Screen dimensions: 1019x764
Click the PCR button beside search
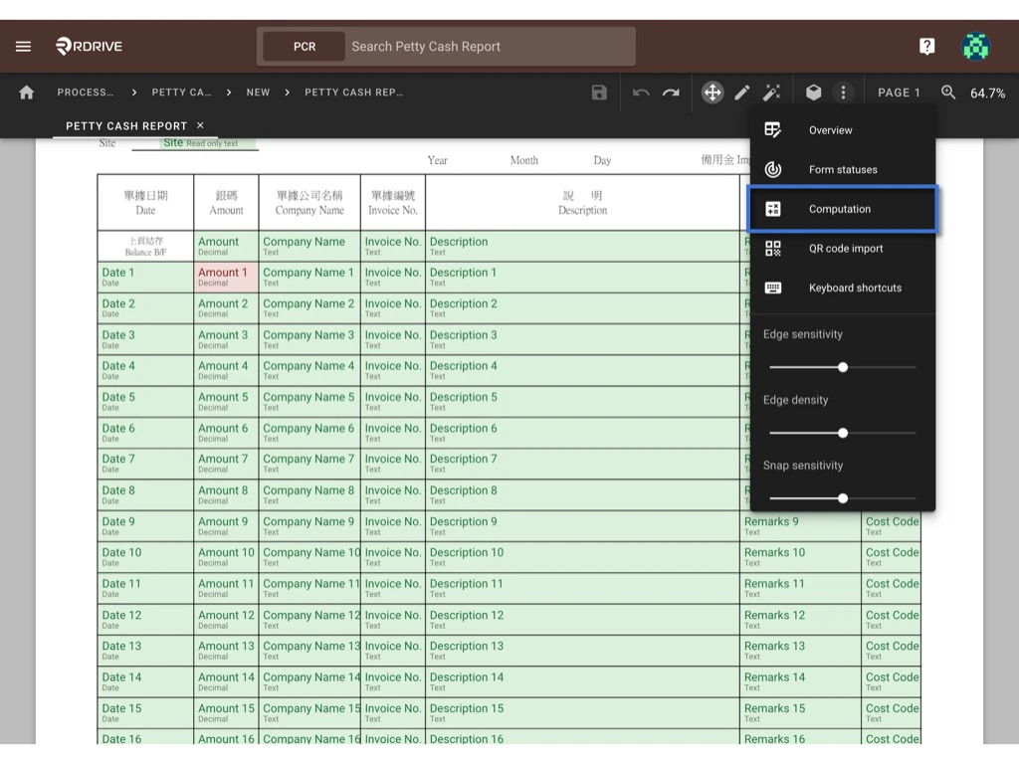pos(305,47)
